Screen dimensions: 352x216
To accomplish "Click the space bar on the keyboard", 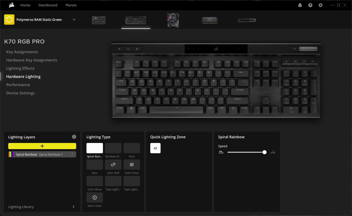I will pos(177,109).
